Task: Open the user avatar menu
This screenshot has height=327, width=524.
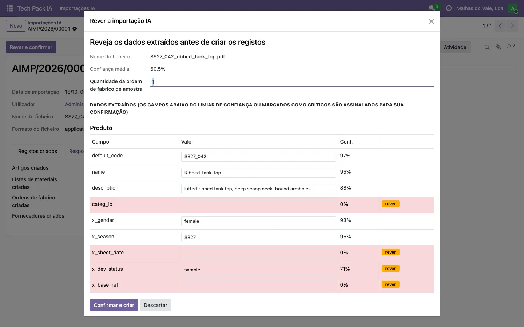Action: click(513, 8)
